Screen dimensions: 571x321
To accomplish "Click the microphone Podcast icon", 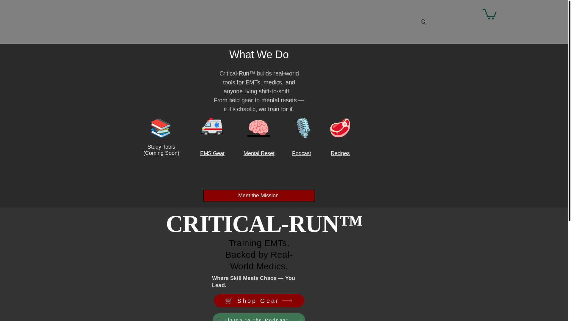I will tap(303, 128).
